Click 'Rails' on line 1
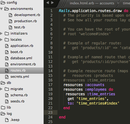Screen dimensions: 130x124 pyautogui.click(x=64, y=11)
